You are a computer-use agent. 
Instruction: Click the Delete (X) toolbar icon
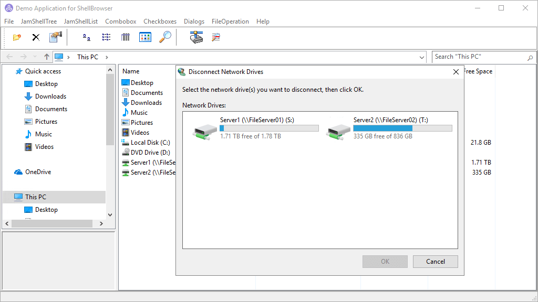(35, 37)
